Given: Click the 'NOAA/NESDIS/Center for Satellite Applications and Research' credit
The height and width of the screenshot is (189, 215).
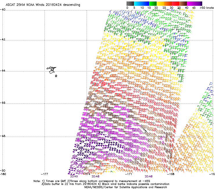Looking at the screenshot, I should (x=126, y=187).
